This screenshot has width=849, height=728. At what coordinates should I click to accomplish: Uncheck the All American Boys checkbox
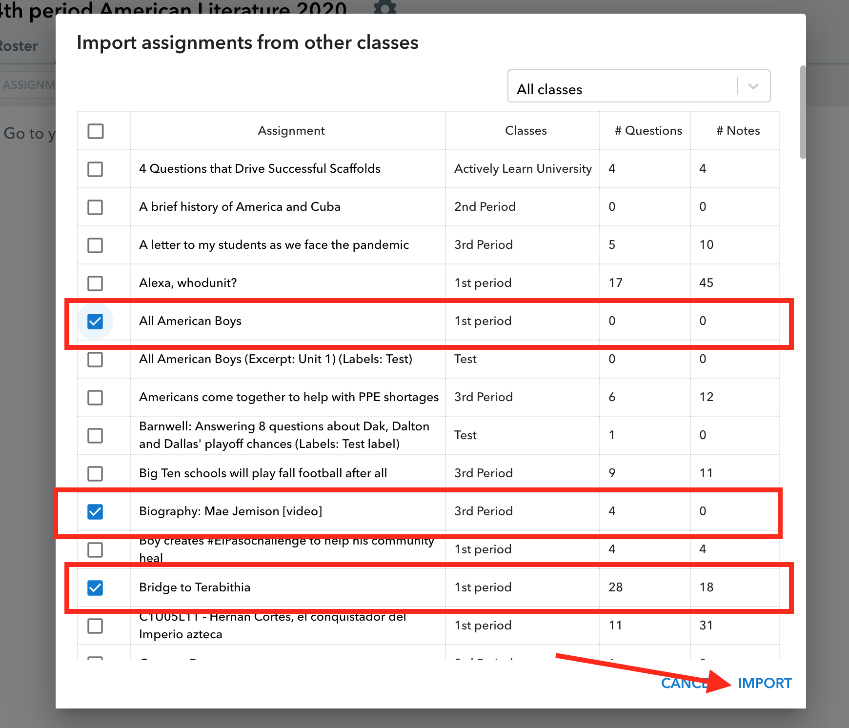[95, 321]
